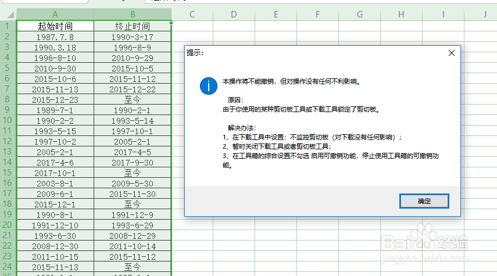Select the cell containing 1991-12-10

click(x=55, y=225)
